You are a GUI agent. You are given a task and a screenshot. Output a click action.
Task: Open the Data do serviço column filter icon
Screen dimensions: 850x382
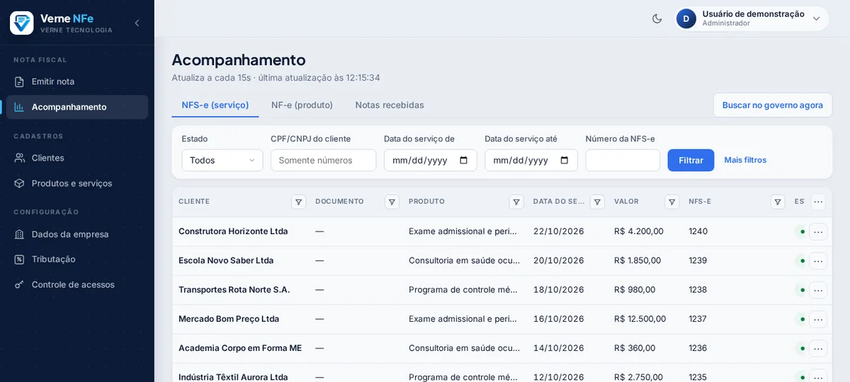[x=597, y=202]
